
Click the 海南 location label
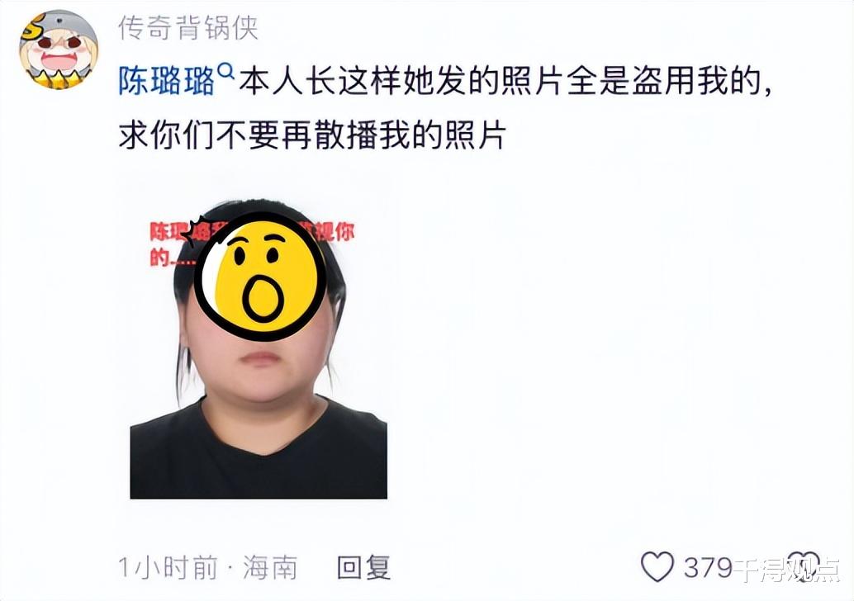[271, 568]
